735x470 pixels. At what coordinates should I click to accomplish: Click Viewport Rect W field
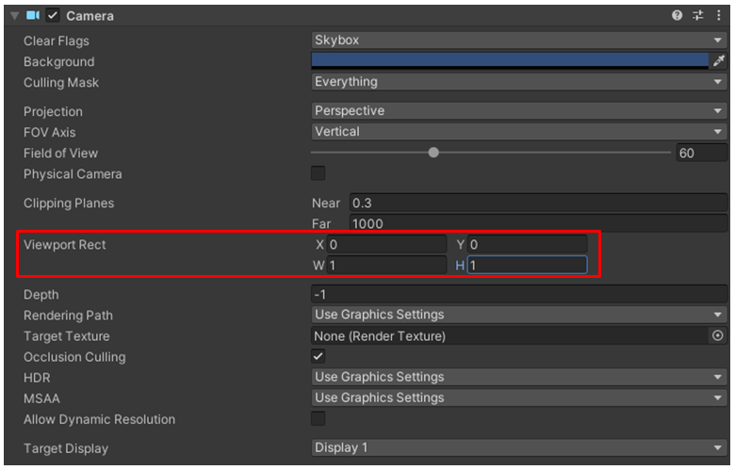pos(386,266)
